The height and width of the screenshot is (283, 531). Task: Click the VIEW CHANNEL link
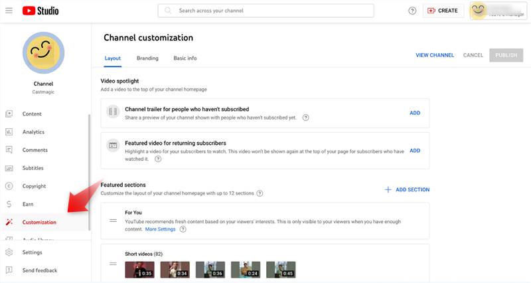[435, 55]
